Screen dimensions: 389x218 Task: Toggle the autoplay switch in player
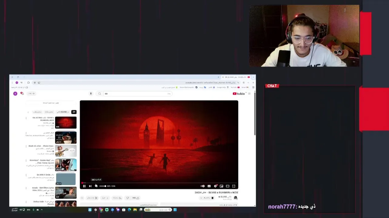pos(203,186)
